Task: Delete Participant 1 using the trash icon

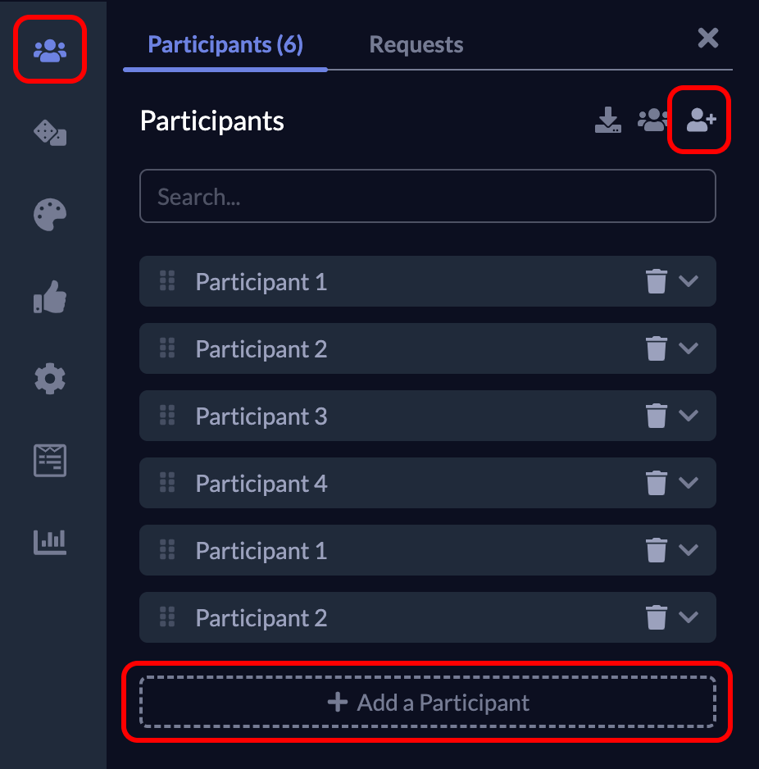Action: [x=655, y=281]
